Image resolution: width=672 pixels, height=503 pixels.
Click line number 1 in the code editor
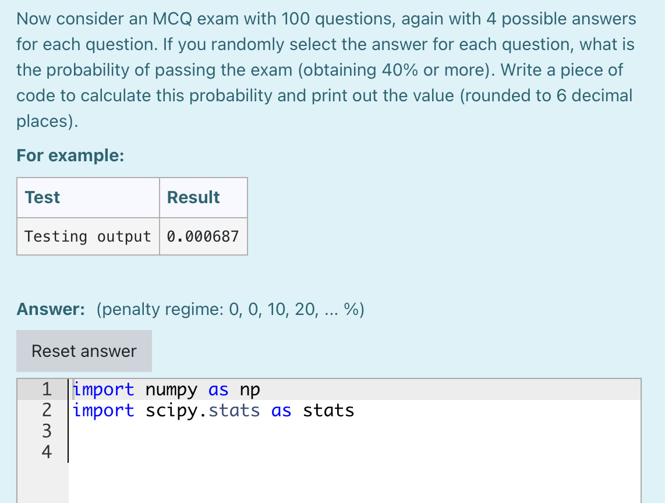(x=45, y=389)
